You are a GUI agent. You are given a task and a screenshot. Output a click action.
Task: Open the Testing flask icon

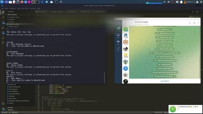[x=3, y=38]
